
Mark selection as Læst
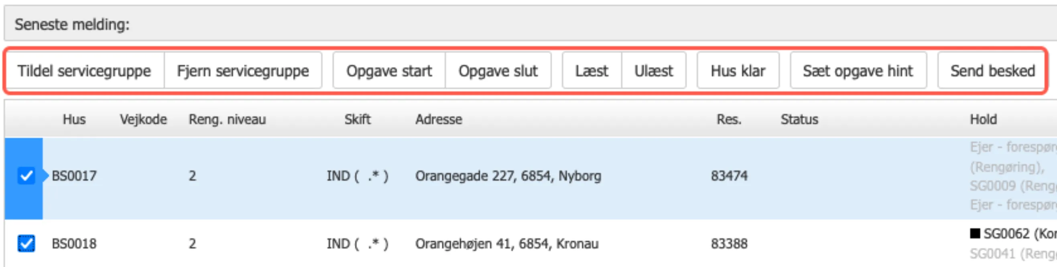pyautogui.click(x=591, y=71)
